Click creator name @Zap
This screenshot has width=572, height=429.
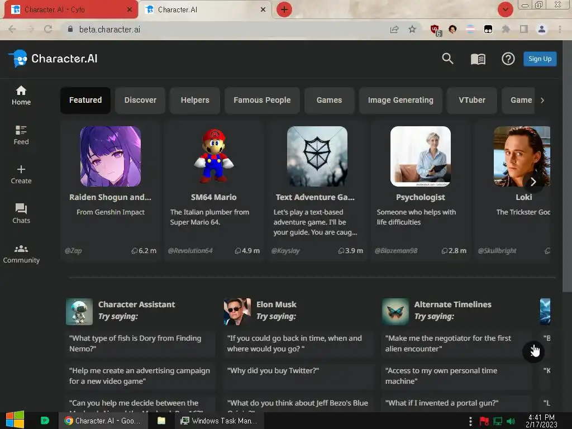click(x=73, y=251)
